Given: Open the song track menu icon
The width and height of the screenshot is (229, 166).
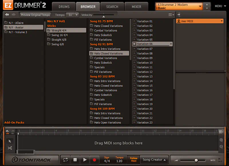Looking at the screenshot, I should [x=221, y=132].
